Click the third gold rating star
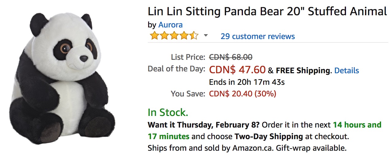Screen dimensions: 392x155 (174, 36)
